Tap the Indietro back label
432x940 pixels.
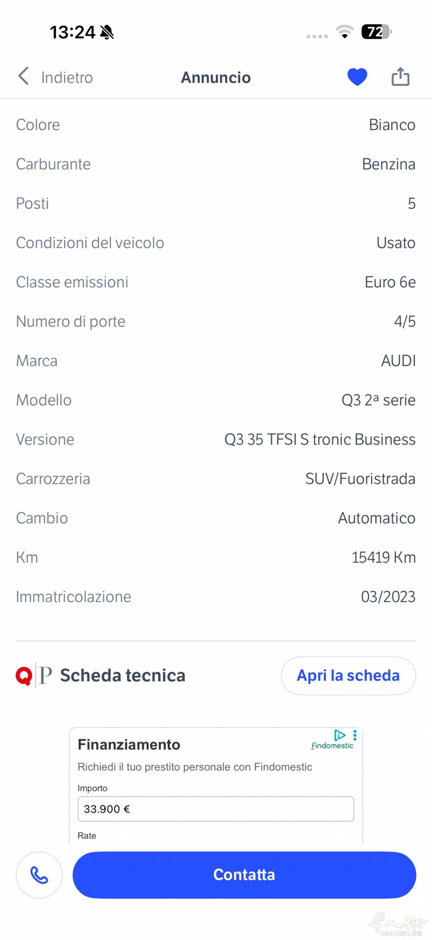point(67,78)
